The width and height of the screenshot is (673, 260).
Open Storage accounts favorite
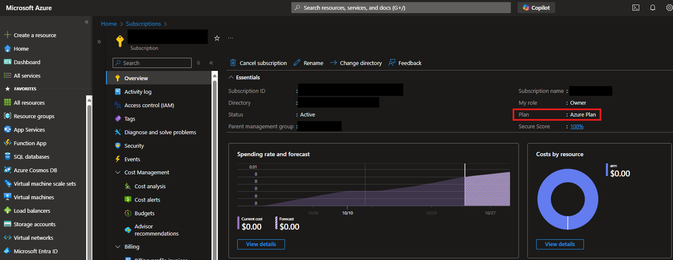[x=35, y=224]
